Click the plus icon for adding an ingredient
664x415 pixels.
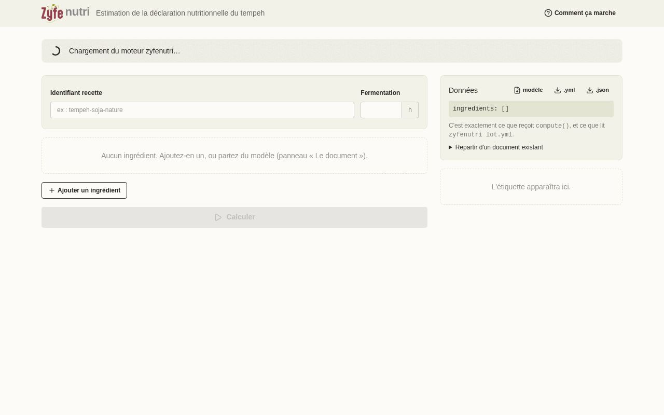tap(52, 190)
